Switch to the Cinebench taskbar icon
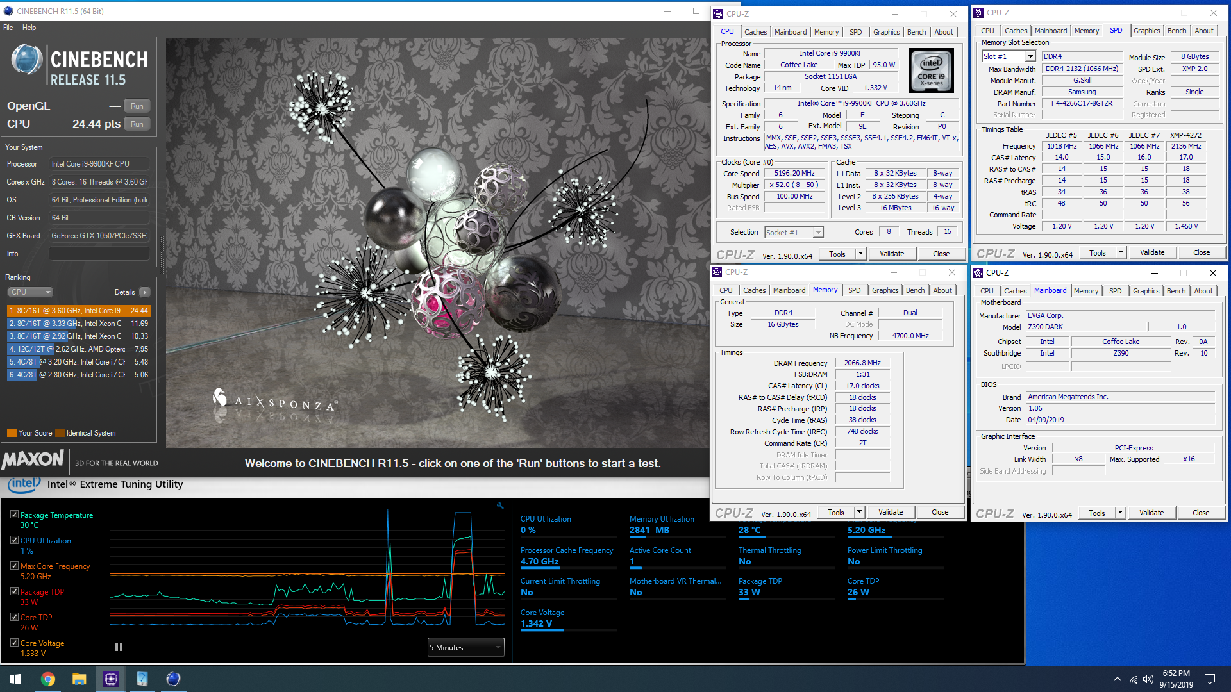This screenshot has width=1231, height=692. pyautogui.click(x=173, y=679)
